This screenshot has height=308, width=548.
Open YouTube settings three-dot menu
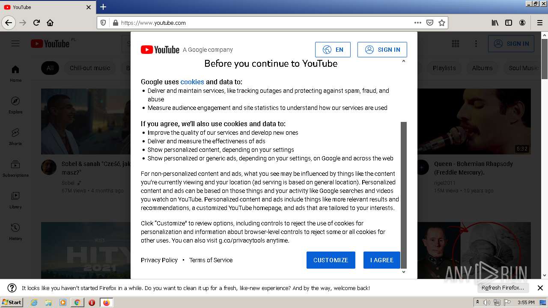pos(476,44)
